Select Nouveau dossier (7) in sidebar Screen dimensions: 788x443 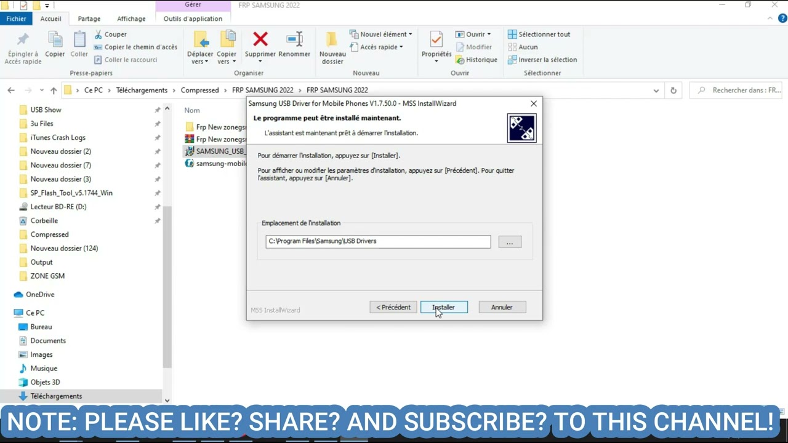point(60,165)
